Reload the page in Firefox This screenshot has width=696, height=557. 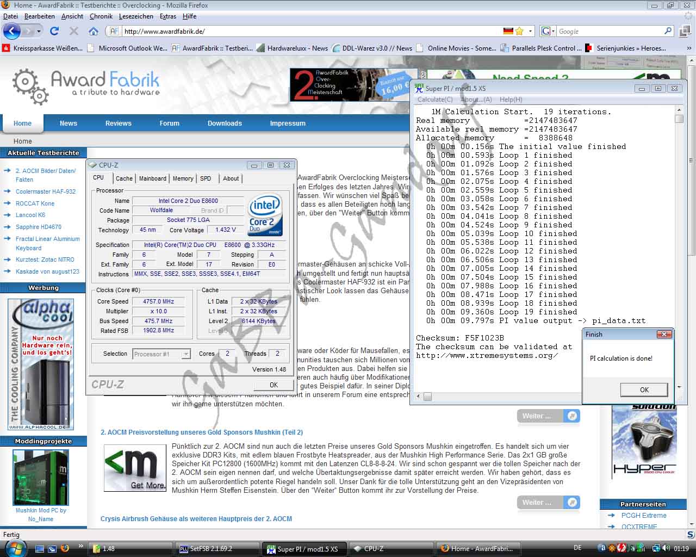[x=54, y=31]
